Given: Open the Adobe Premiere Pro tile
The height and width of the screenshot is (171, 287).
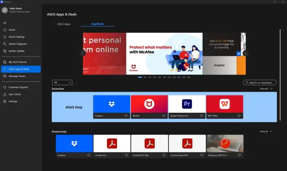Looking at the screenshot, I should tap(187, 107).
